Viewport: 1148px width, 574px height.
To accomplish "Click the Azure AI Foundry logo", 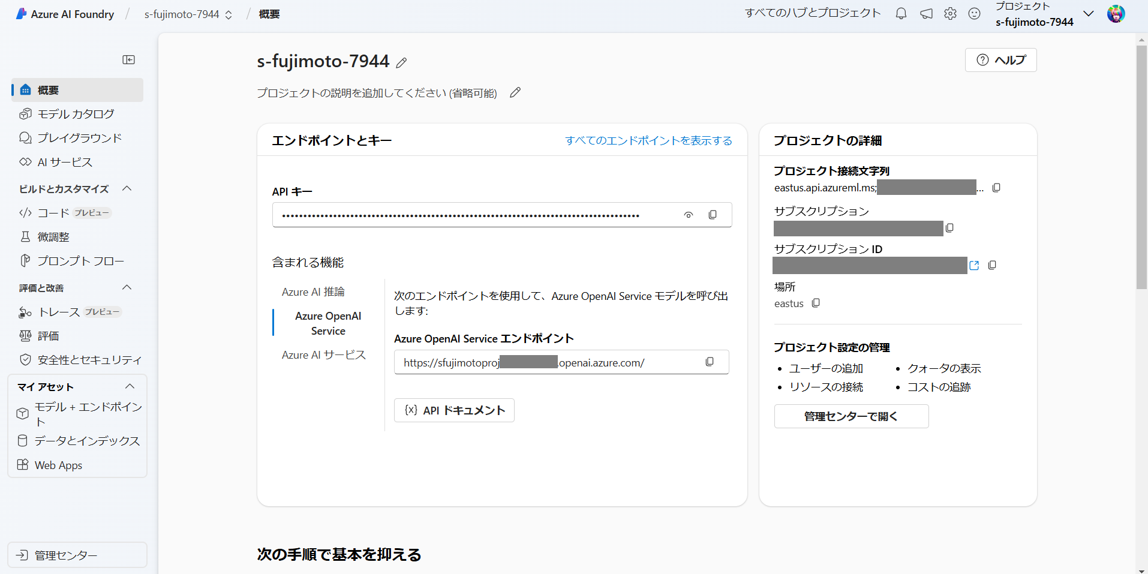I will coord(64,14).
